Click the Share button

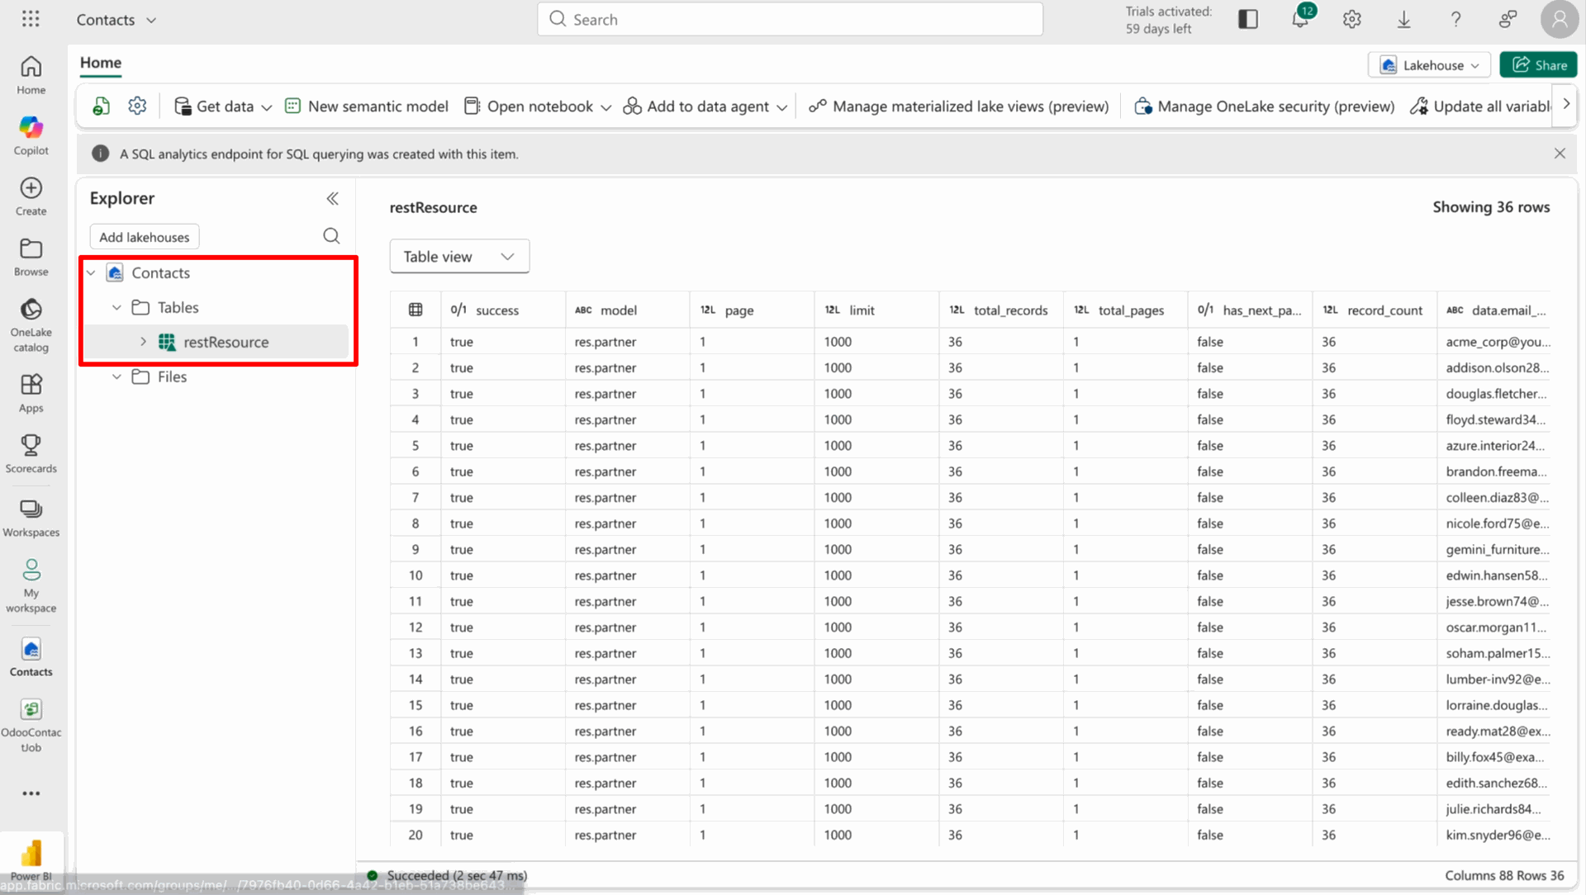(x=1538, y=65)
